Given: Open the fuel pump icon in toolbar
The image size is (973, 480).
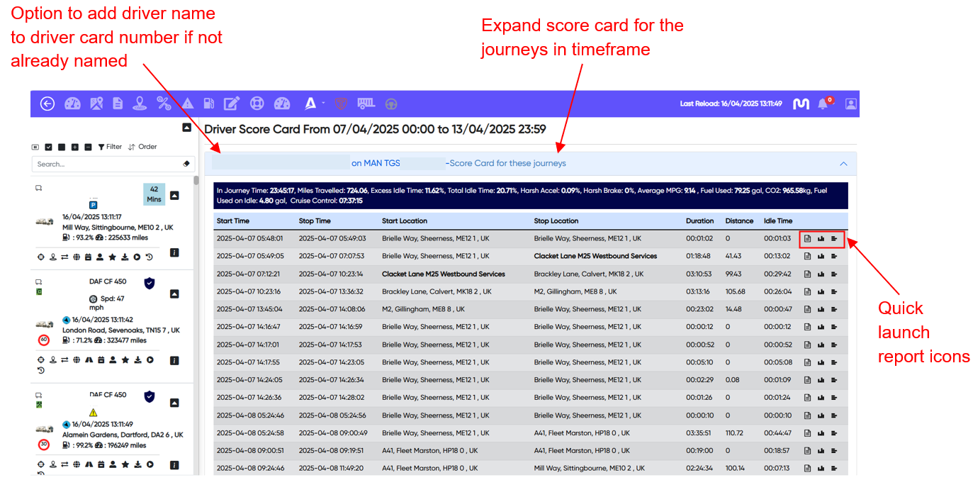Looking at the screenshot, I should point(209,104).
